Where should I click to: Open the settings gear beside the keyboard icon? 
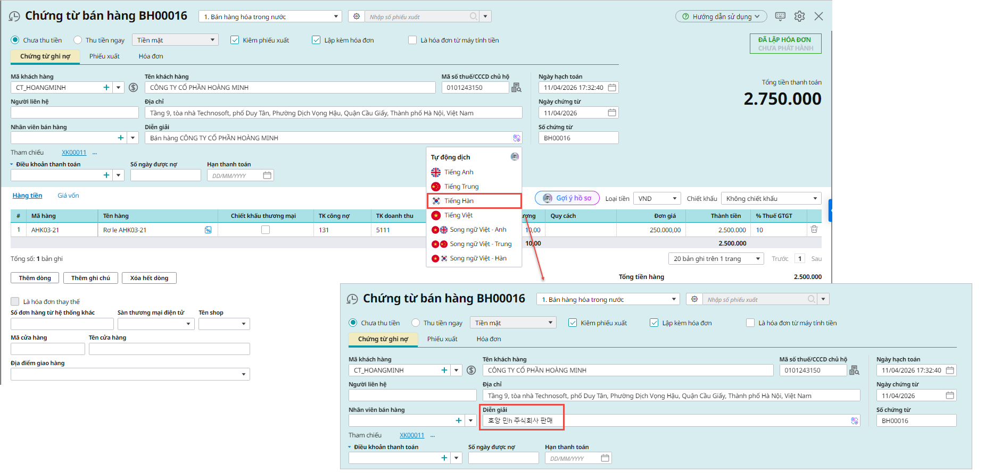coord(799,16)
